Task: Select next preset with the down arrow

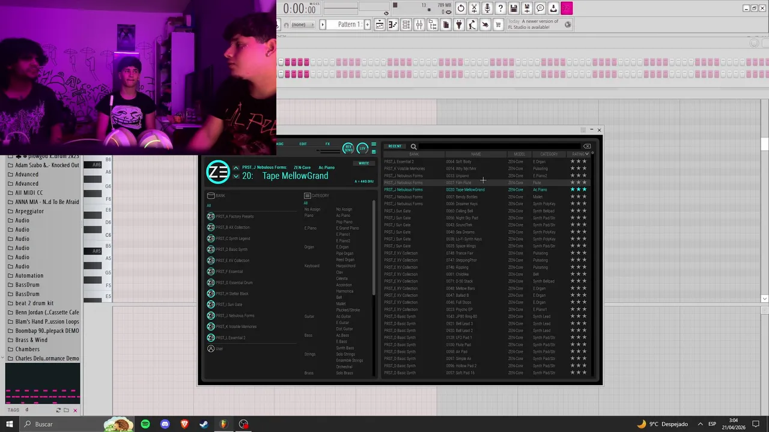Action: (236, 176)
